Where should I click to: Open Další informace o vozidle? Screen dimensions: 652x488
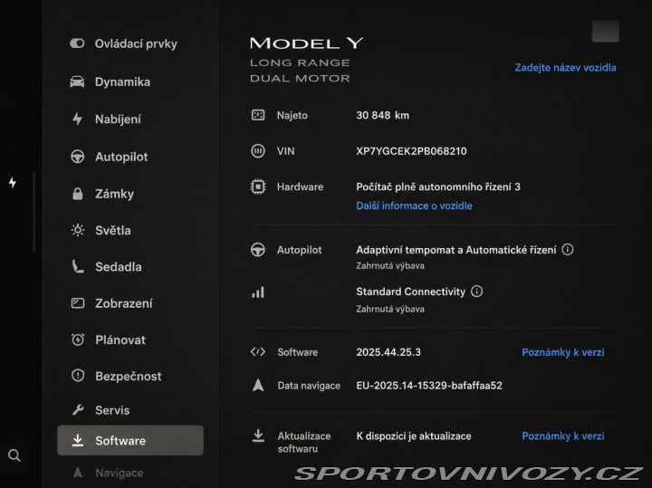coord(414,206)
